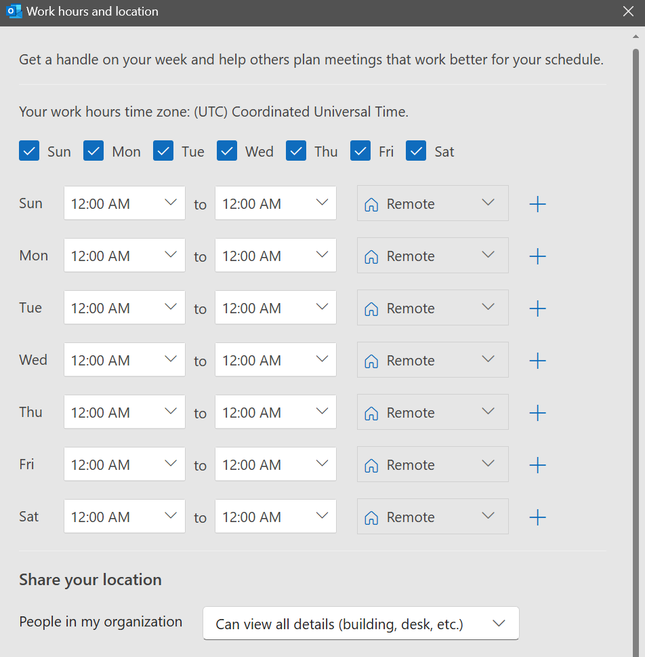645x657 pixels.
Task: Open the Thu Remote location dropdown
Action: tap(433, 412)
